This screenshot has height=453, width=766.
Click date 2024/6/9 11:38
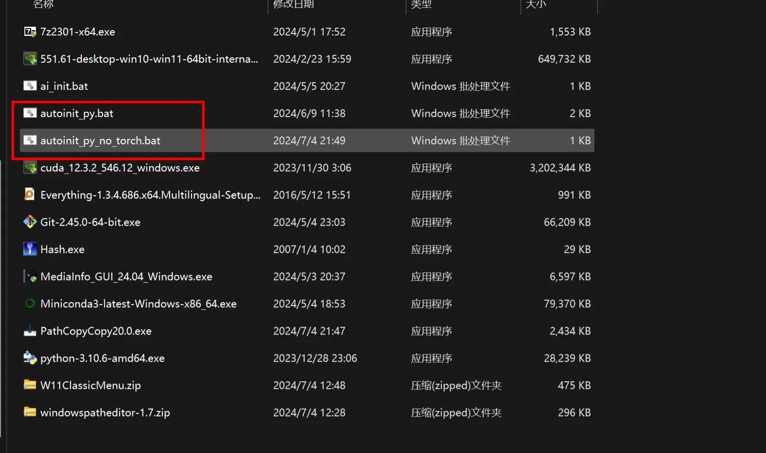[309, 113]
